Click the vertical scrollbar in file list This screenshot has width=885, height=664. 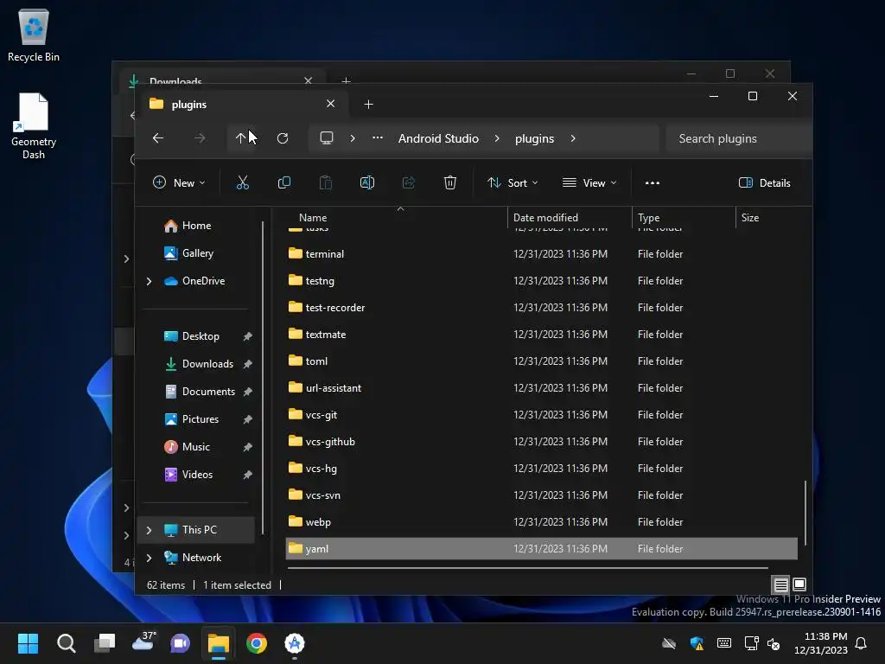pyautogui.click(x=805, y=513)
